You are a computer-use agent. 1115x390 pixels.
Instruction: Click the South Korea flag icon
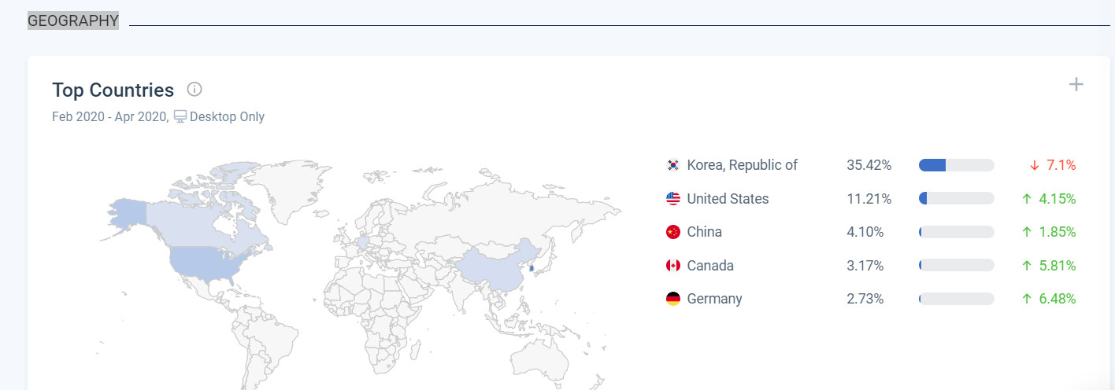pos(673,165)
